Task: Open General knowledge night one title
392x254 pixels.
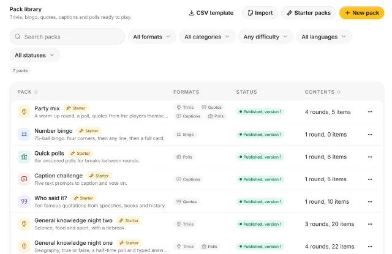Action: click(73, 243)
